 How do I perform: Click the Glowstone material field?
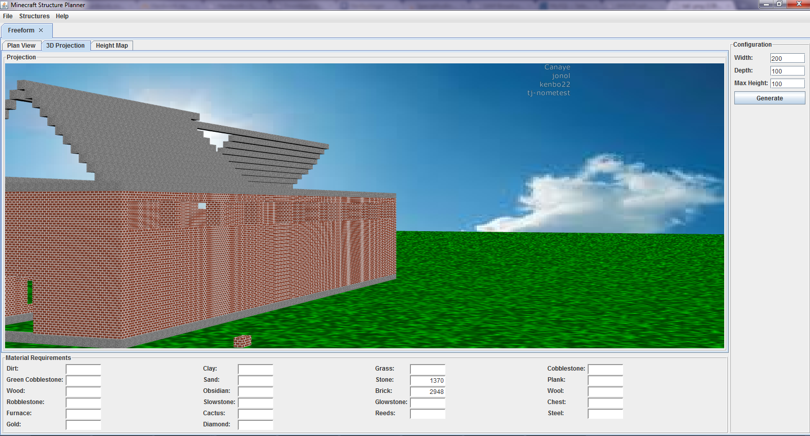coord(428,403)
